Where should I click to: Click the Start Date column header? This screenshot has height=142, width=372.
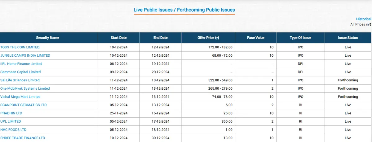(x=119, y=38)
